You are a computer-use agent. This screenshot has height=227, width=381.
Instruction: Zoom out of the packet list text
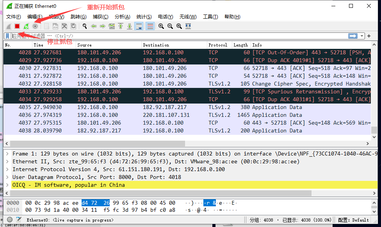pos(170,26)
